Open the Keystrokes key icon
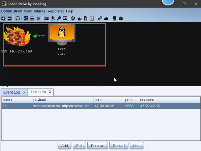Screen dimensions: 201x151 59,18
